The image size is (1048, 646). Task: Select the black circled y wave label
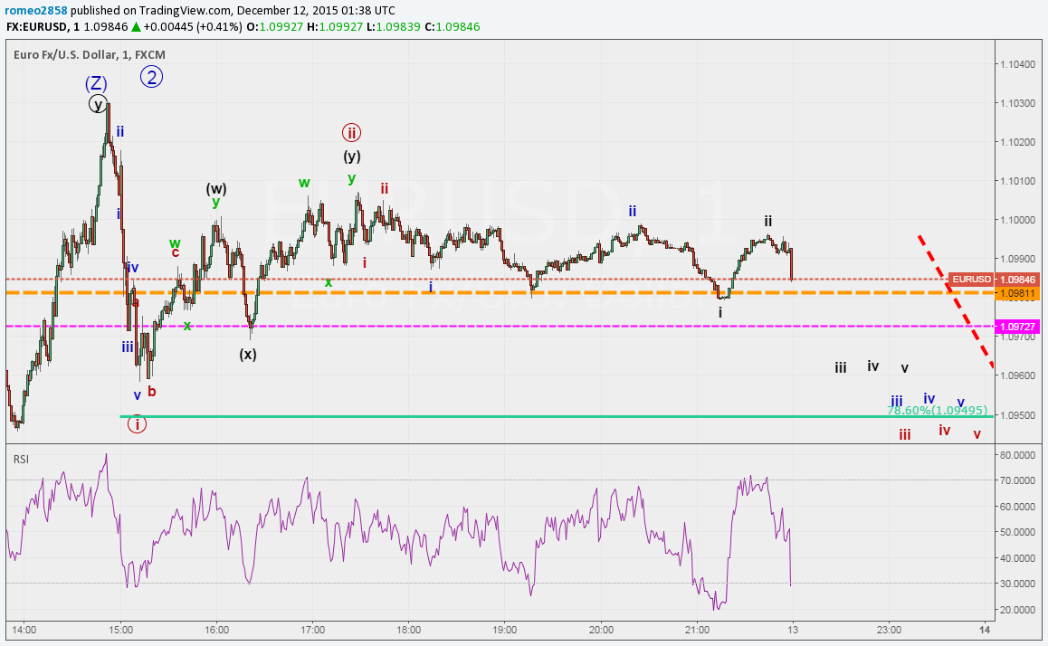pyautogui.click(x=98, y=104)
